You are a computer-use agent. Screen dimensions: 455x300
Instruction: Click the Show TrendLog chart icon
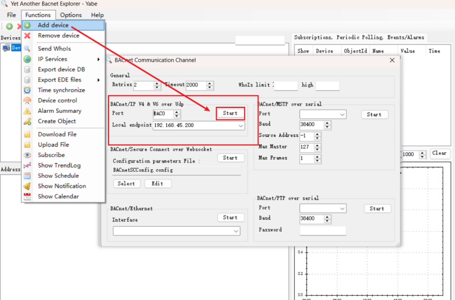pos(27,165)
